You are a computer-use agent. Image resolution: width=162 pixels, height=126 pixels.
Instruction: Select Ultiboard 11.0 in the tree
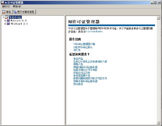[19, 24]
